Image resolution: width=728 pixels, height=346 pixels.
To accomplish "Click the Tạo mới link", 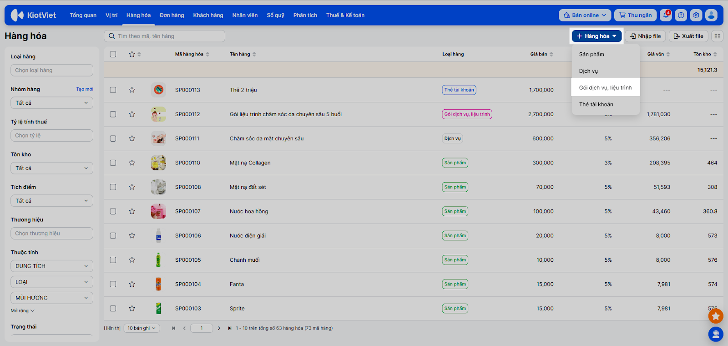I will 85,89.
